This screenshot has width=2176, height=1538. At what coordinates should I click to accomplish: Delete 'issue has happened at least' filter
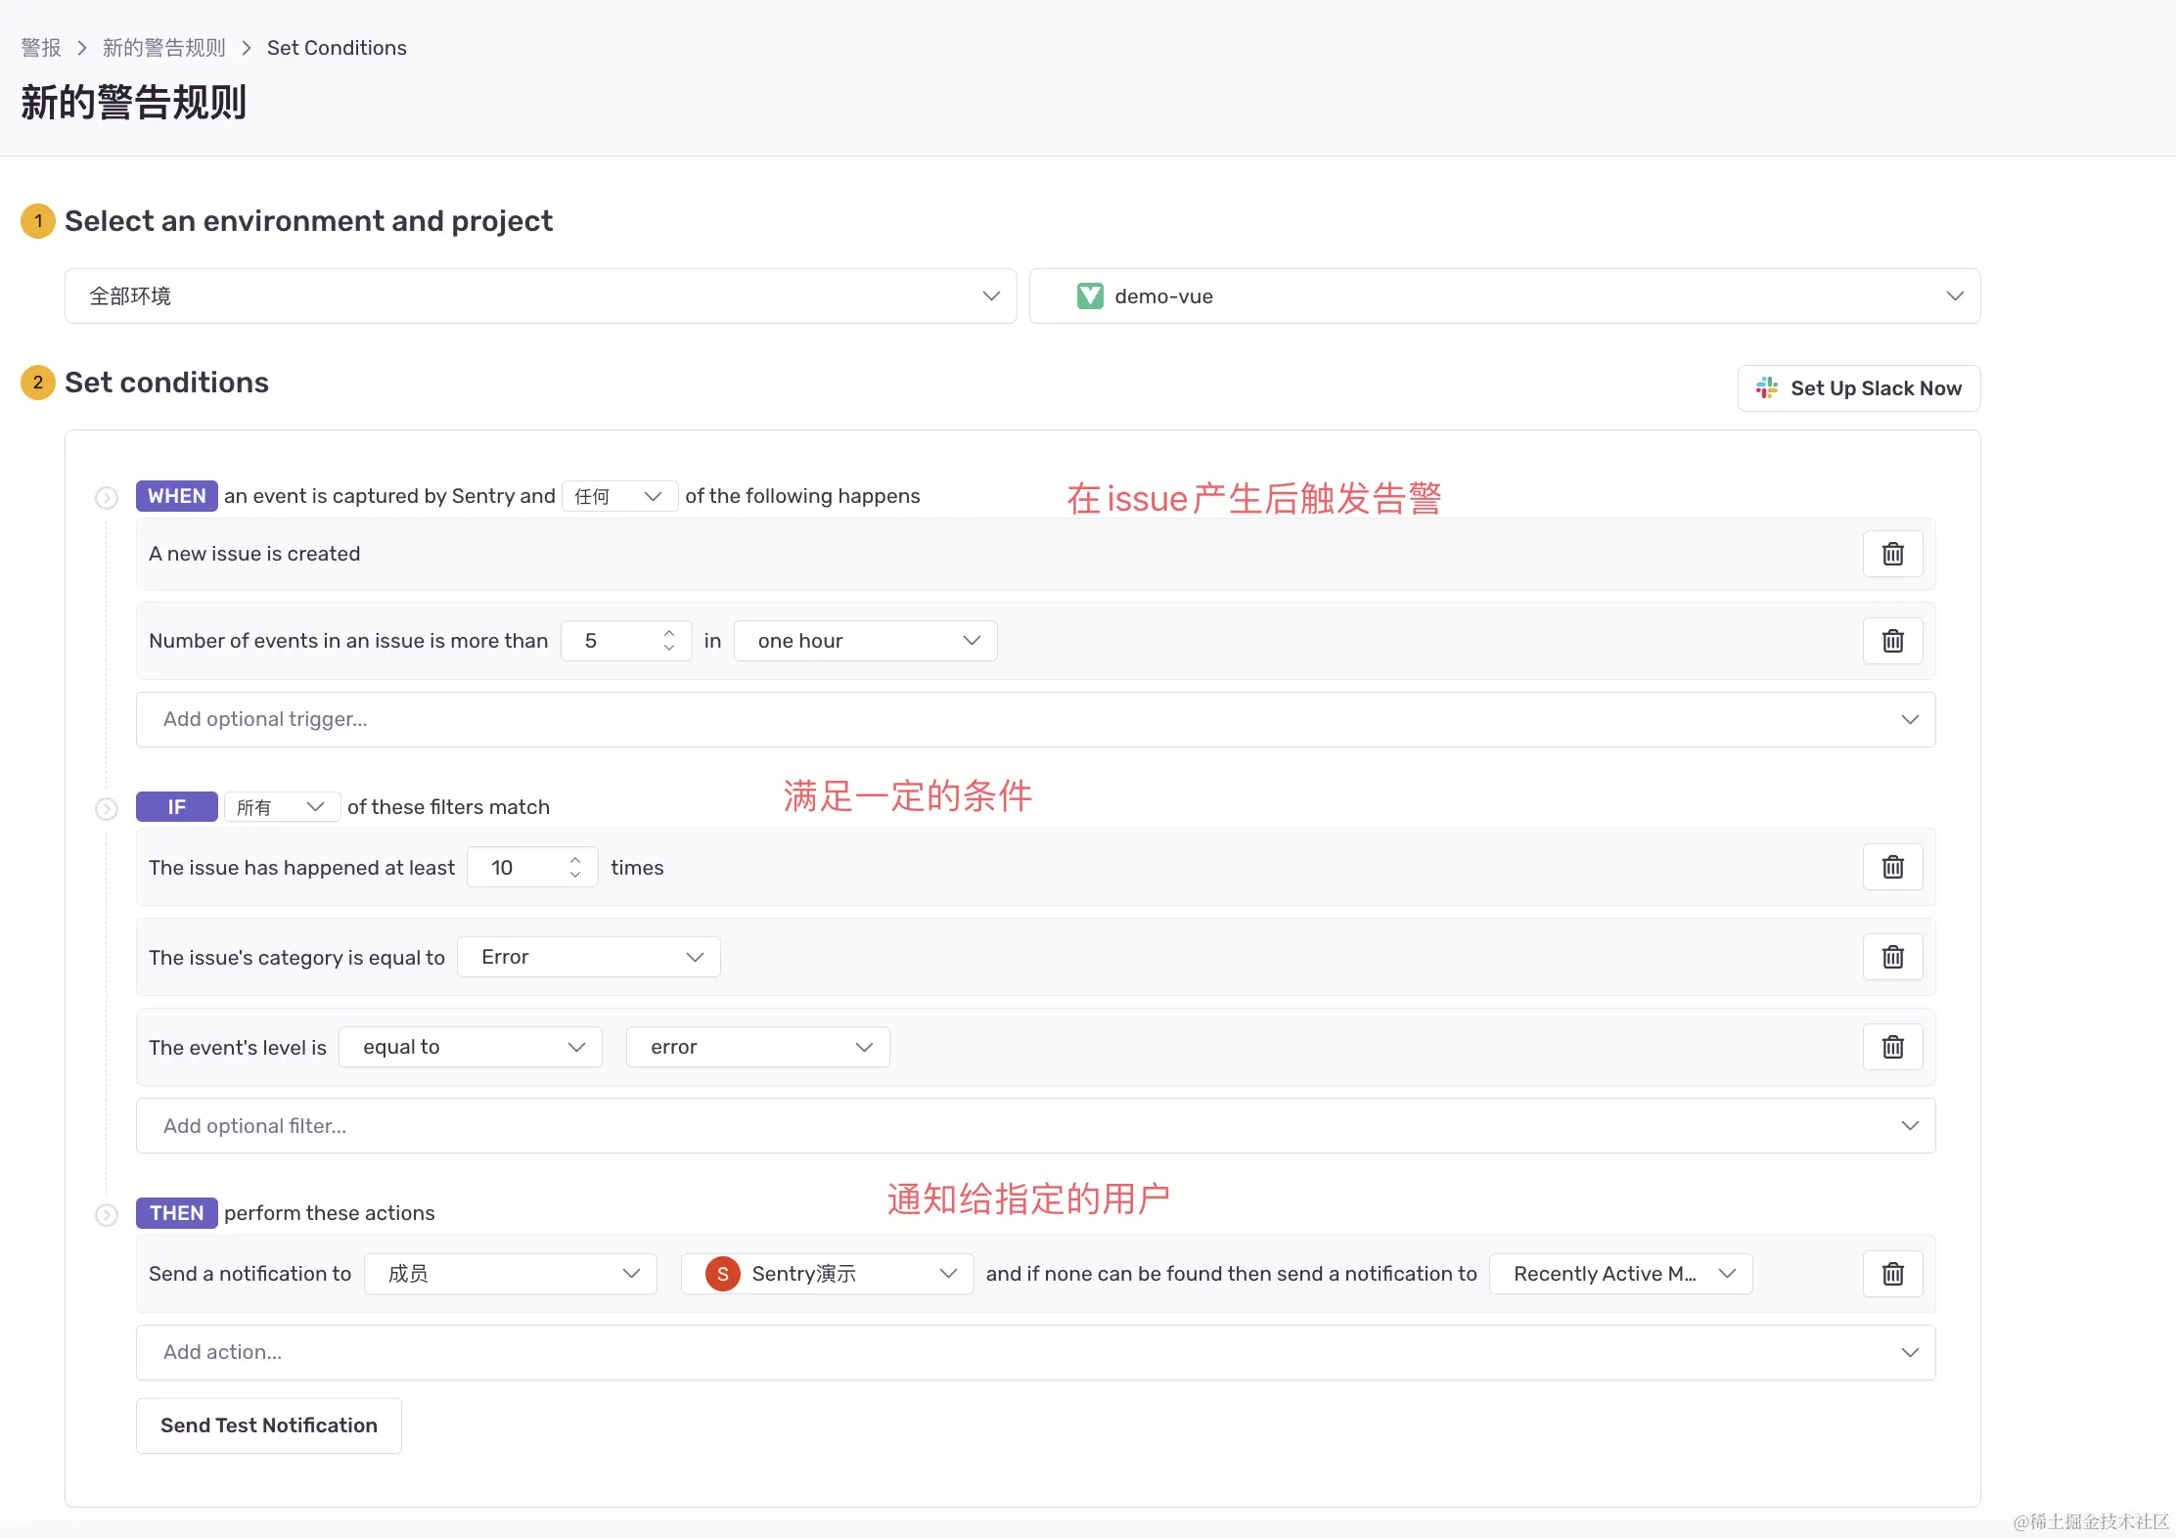point(1892,867)
